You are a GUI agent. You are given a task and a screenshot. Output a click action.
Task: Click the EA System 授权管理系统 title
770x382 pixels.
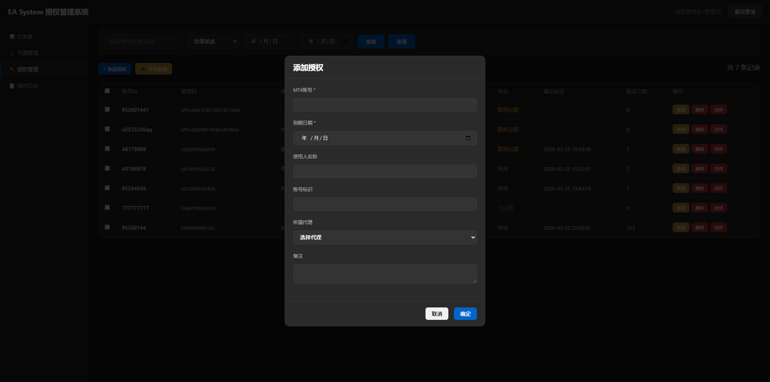tap(48, 12)
